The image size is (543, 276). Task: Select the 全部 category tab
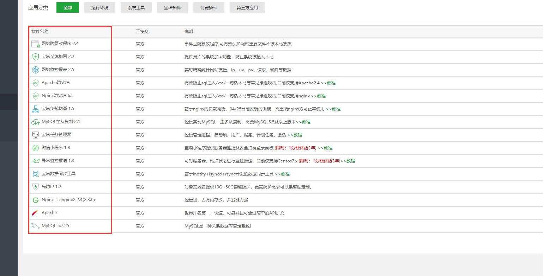pyautogui.click(x=68, y=7)
